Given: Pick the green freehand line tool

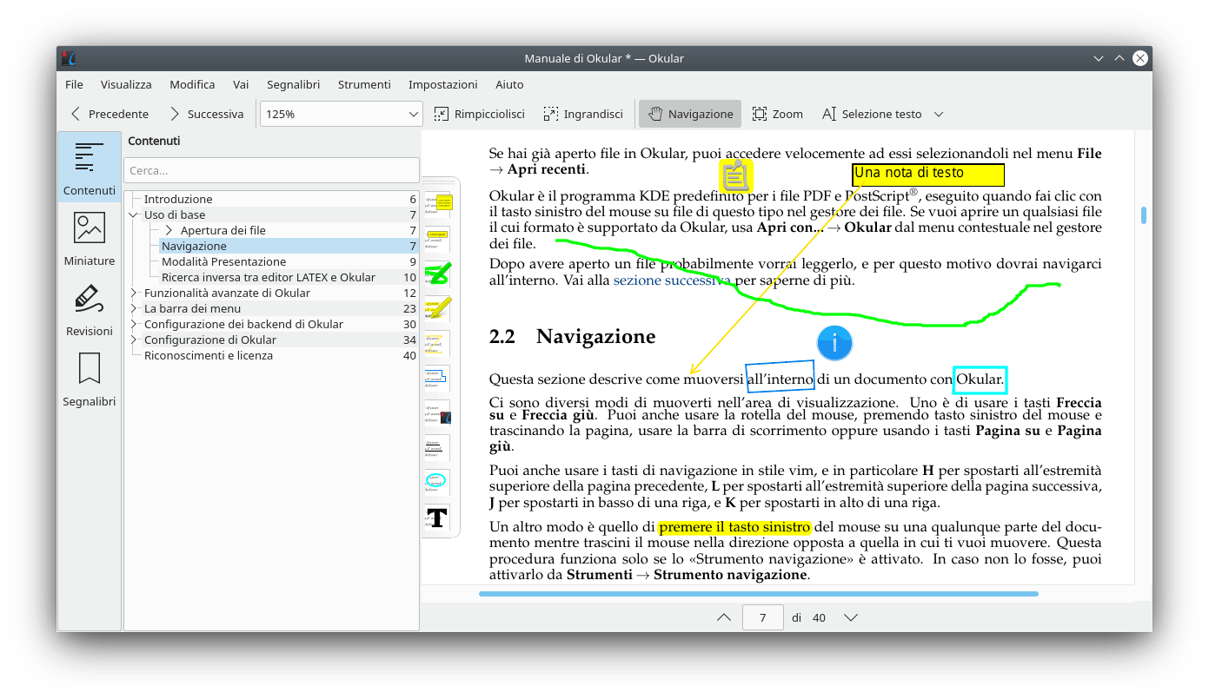Looking at the screenshot, I should 437,273.
